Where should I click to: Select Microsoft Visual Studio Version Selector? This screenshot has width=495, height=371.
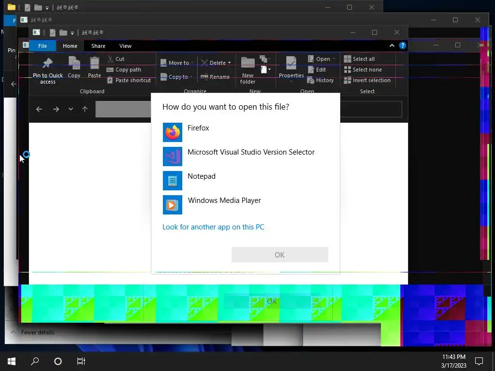click(x=245, y=157)
